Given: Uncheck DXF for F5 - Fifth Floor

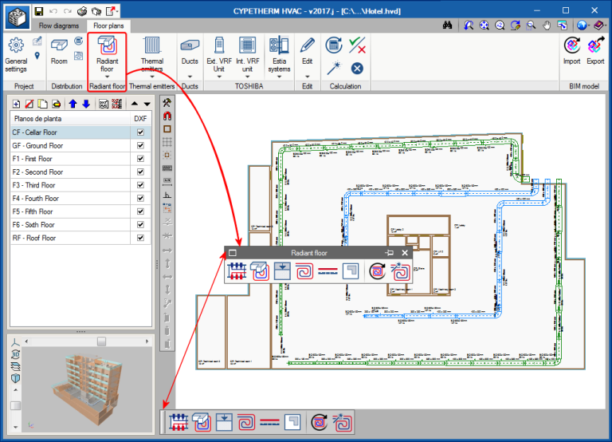Looking at the screenshot, I should pos(140,211).
